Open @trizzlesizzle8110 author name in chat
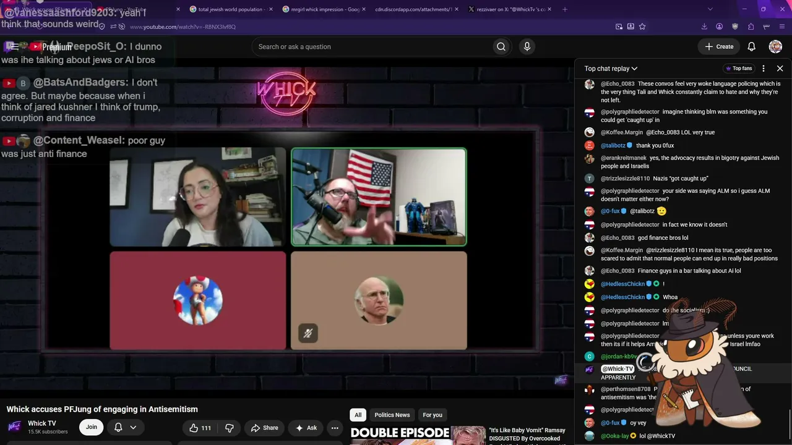 pos(626,179)
